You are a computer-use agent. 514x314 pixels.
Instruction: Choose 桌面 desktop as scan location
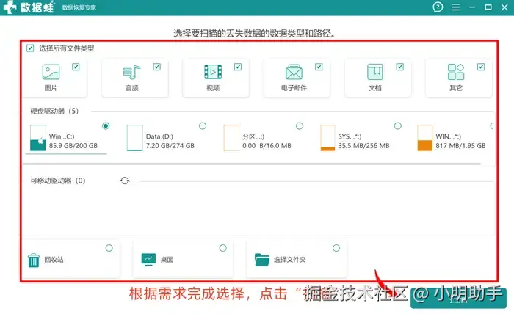(x=184, y=259)
